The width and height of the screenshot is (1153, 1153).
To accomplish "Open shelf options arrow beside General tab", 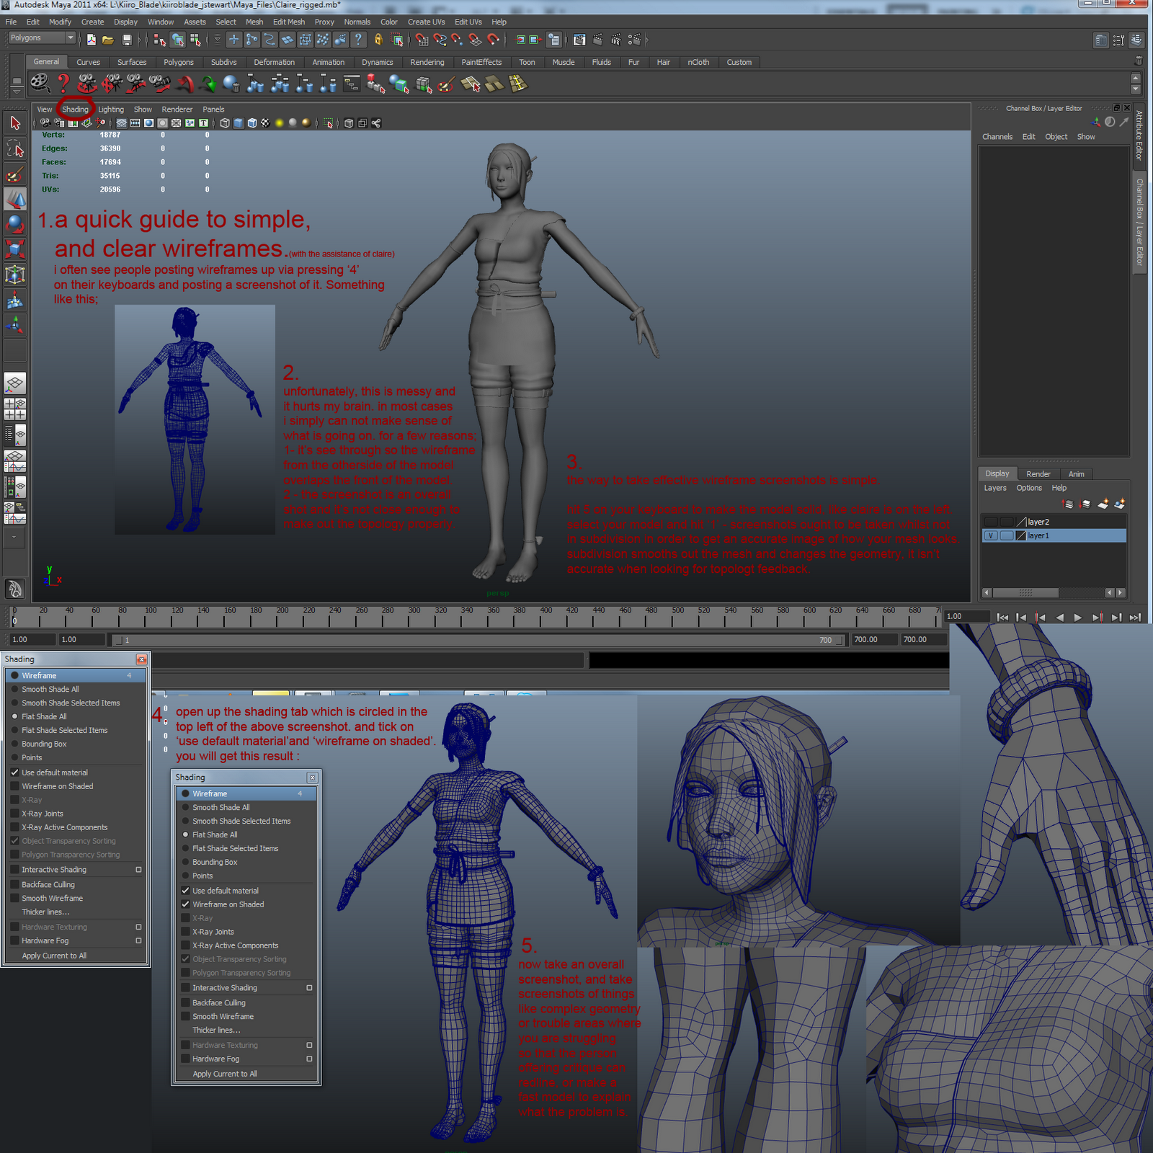I will 17,91.
